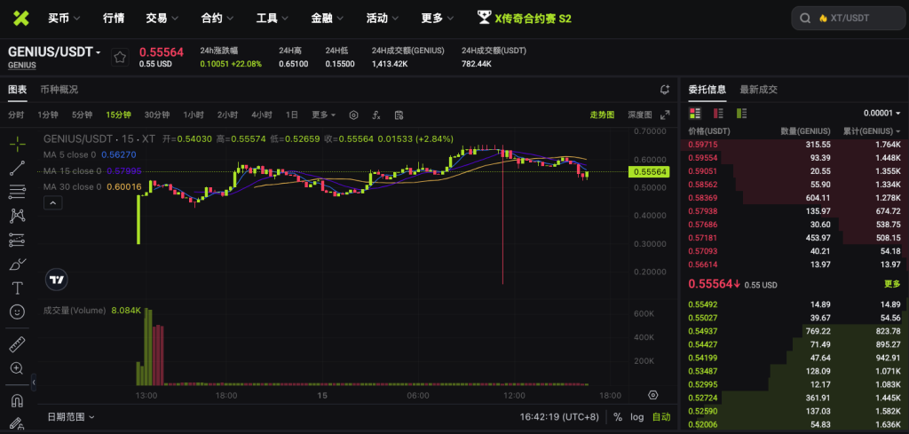Click the 16:42:19 (UTC+8) timezone
909x434 pixels.
tap(559, 416)
